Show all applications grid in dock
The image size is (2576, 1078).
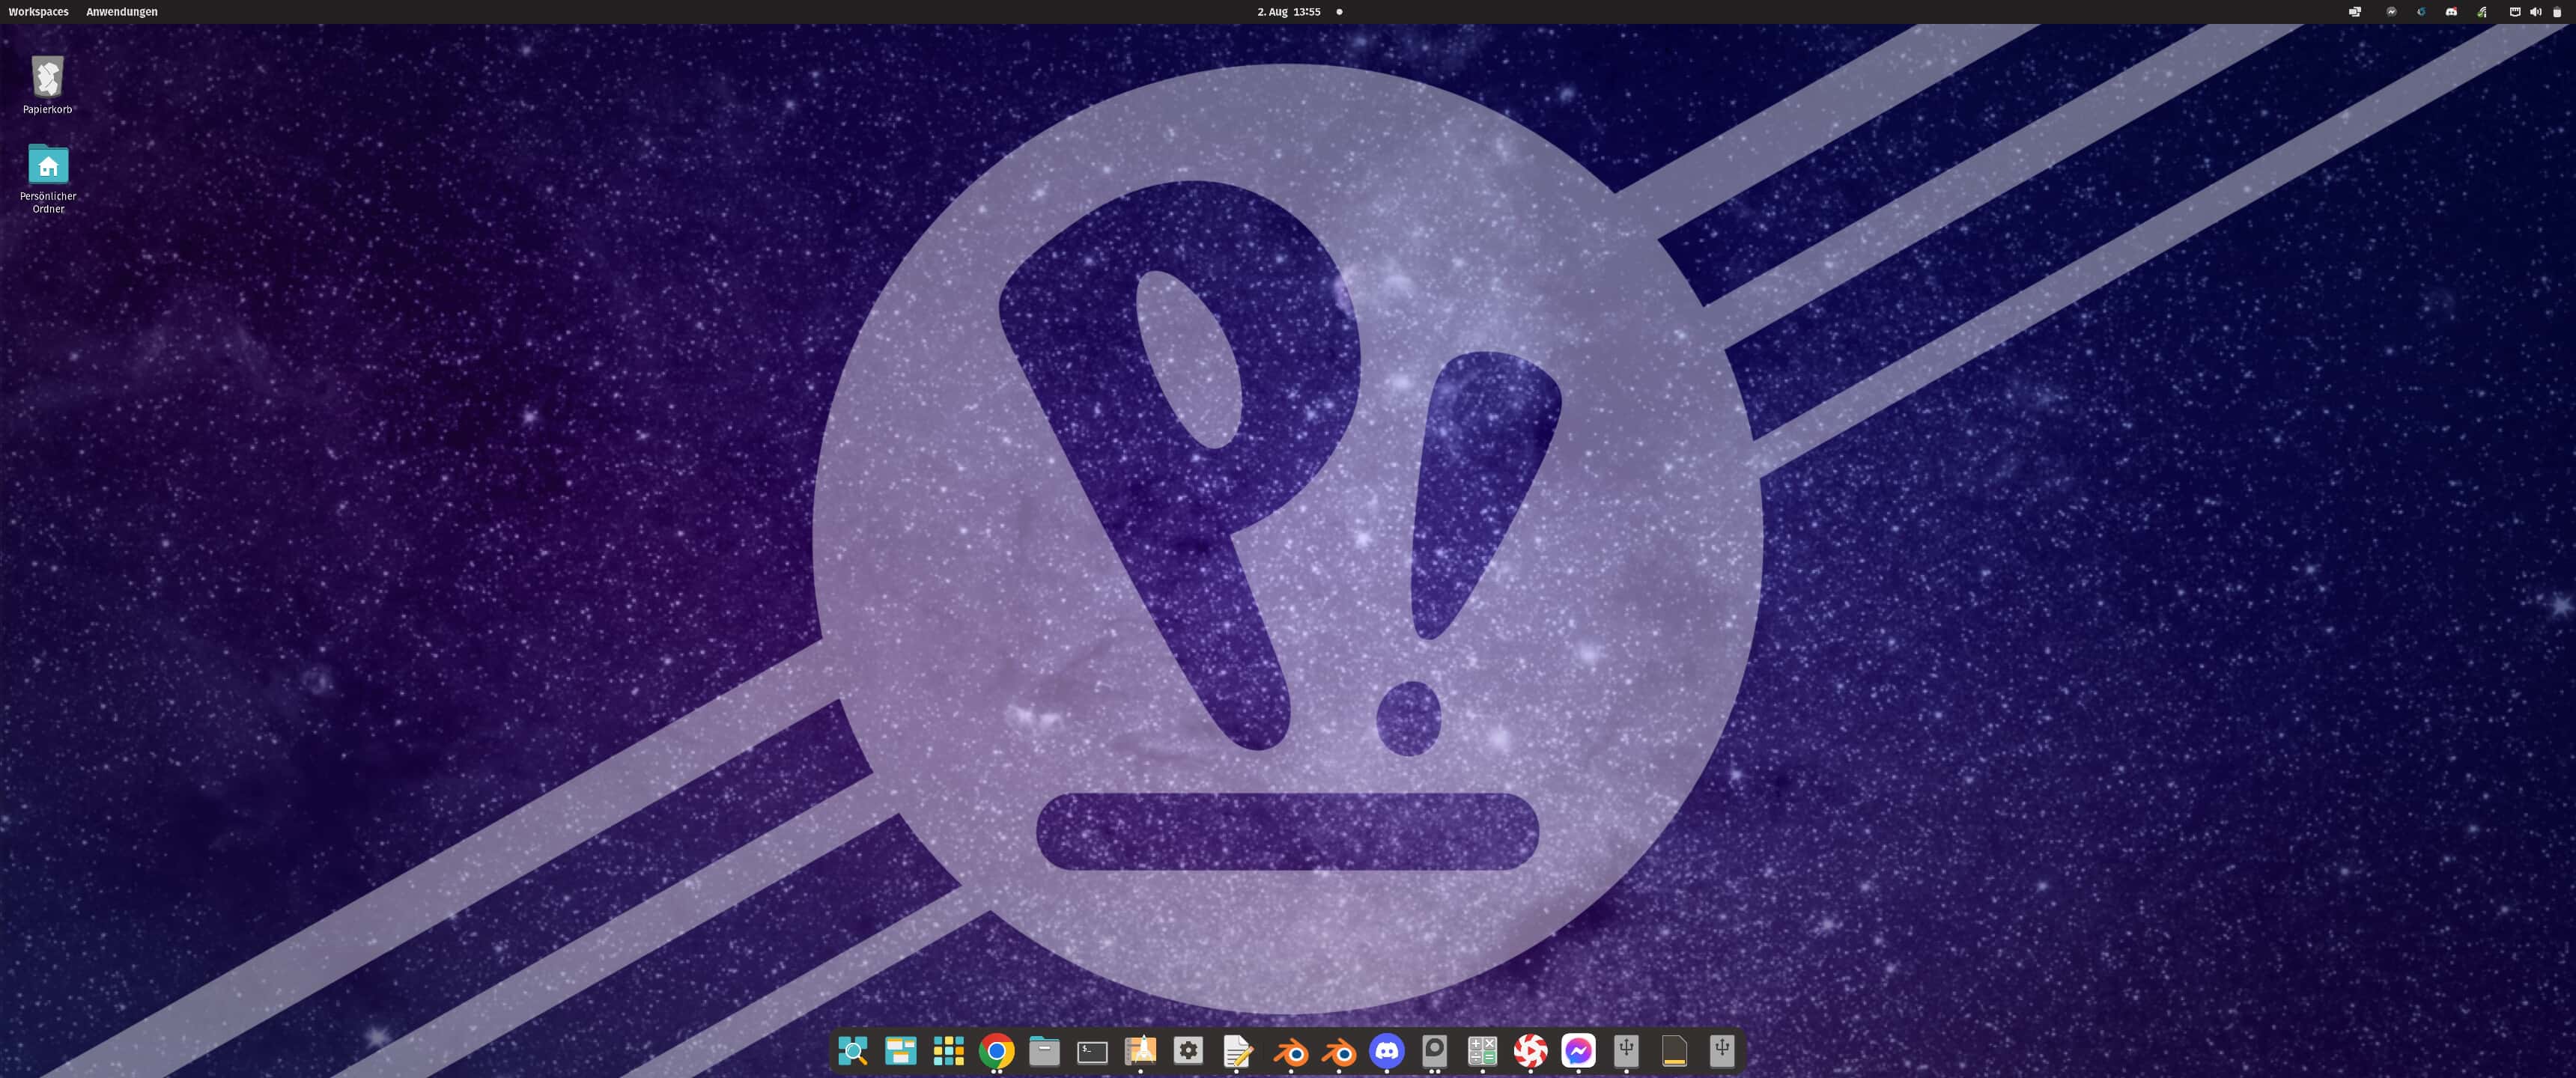pyautogui.click(x=948, y=1051)
